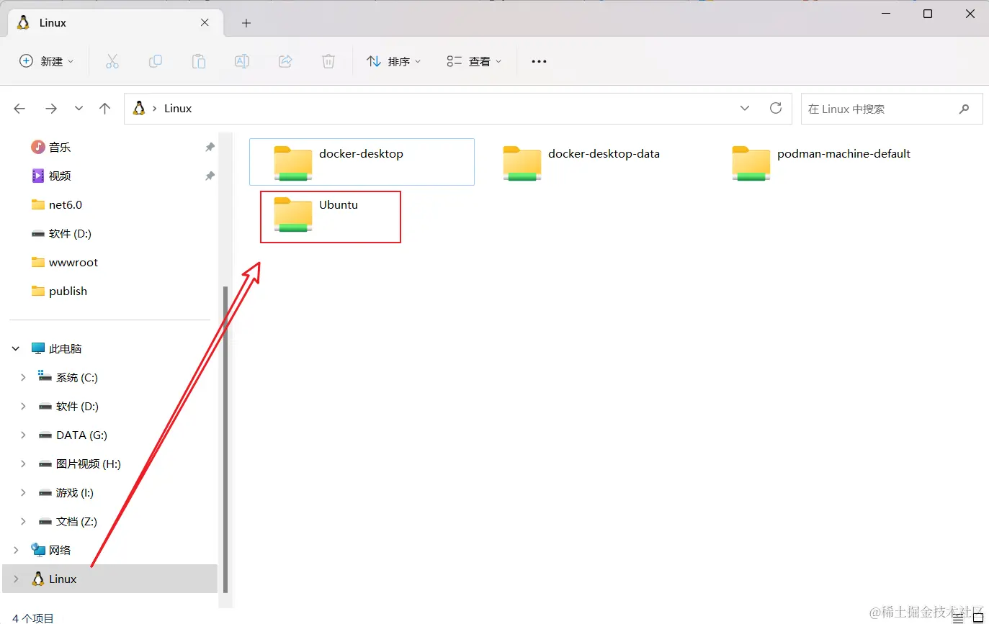Go forward with the right arrow

(51, 109)
